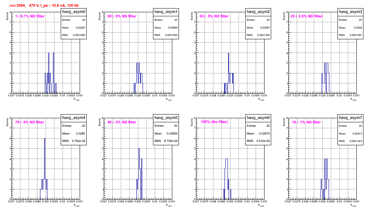Click RMS value 0.0001262 in havg_asym1
The width and height of the screenshot is (369, 212).
(171, 35)
